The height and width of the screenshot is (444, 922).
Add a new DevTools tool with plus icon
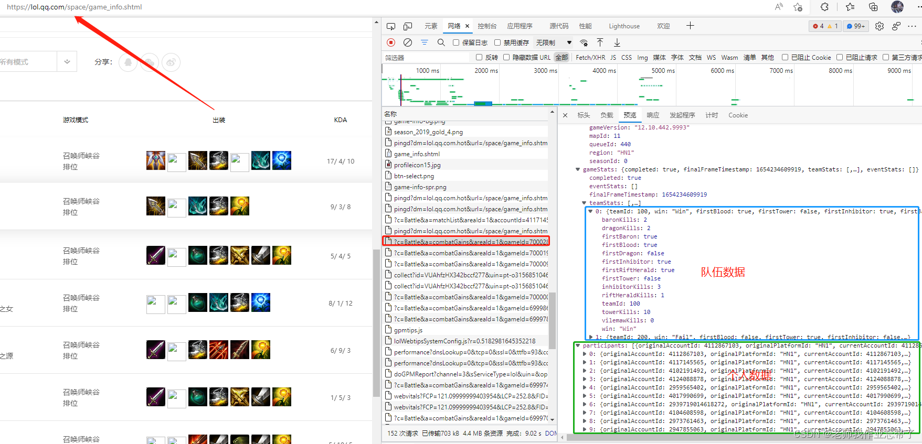690,26
